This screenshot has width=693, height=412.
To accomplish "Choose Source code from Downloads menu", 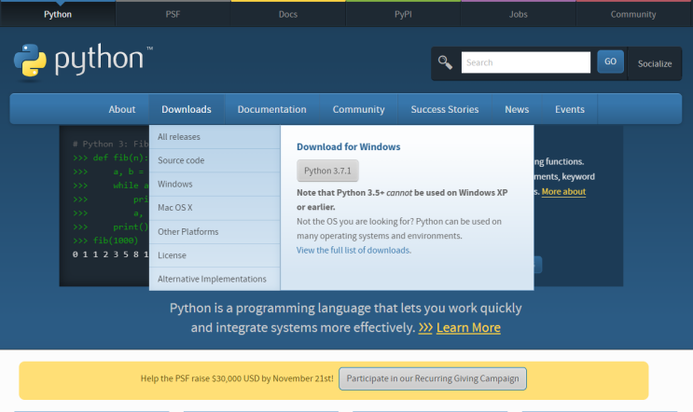I will 215,160.
